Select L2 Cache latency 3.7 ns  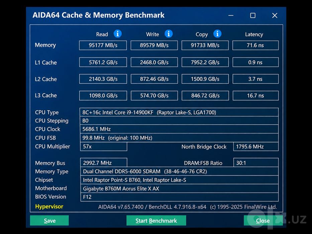(x=255, y=79)
